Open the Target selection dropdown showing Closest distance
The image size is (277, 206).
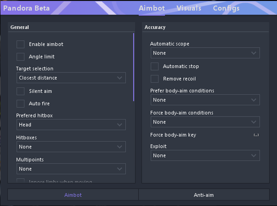tap(71, 78)
